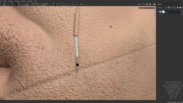The width and height of the screenshot is (183, 103).
Task: Open the camera selection dropdown
Action: pos(150,4)
